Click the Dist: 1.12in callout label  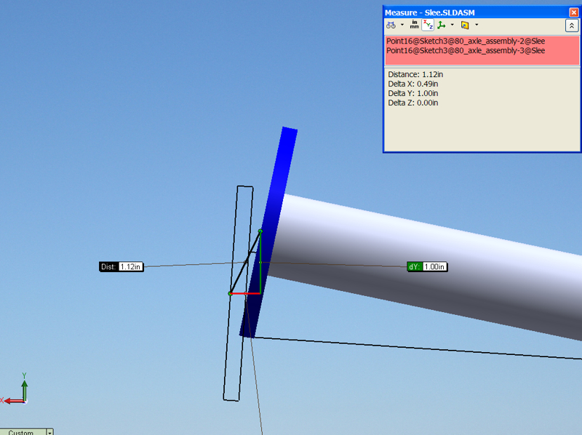point(121,266)
